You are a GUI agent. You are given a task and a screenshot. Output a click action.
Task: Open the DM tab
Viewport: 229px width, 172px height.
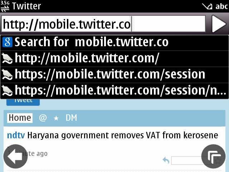coord(71,118)
